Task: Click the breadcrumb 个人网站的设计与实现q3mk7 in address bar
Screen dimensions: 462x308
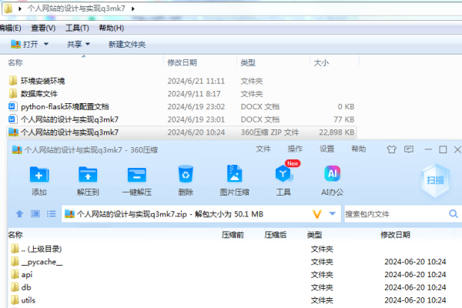Action: tap(76, 8)
